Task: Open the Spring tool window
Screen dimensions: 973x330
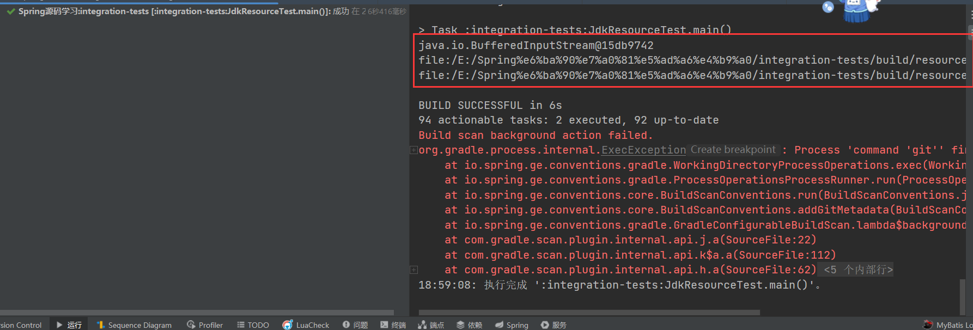Action: pyautogui.click(x=512, y=325)
